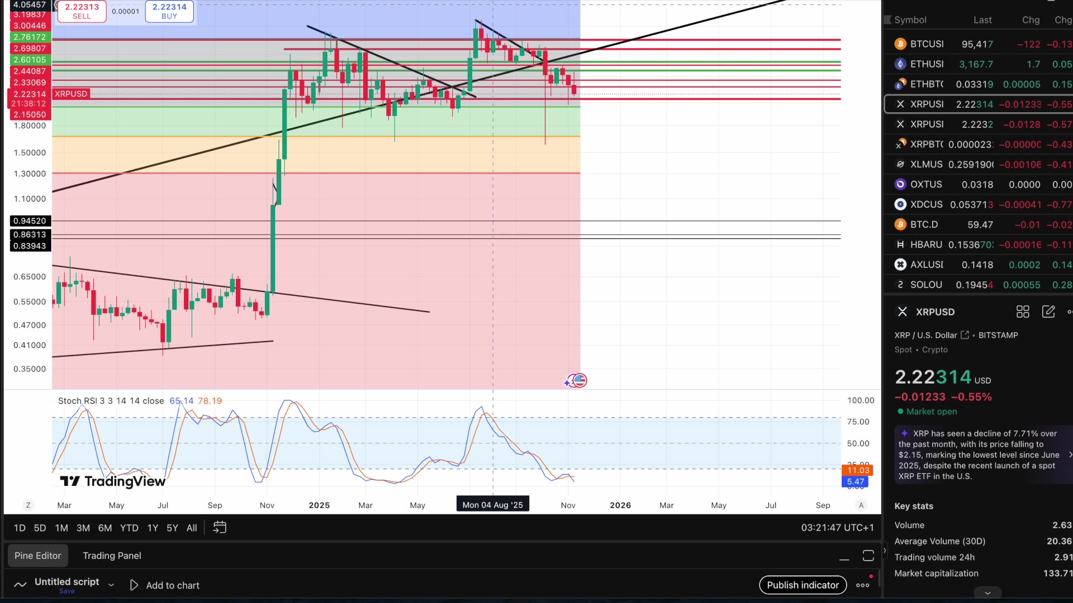Open the Pine Editor tab
This screenshot has width=1073, height=603.
coord(37,556)
